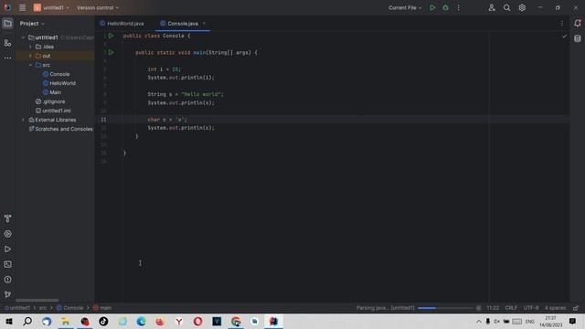The width and height of the screenshot is (585, 329).
Task: Click the ENG language indicator in tray
Action: coord(530,322)
